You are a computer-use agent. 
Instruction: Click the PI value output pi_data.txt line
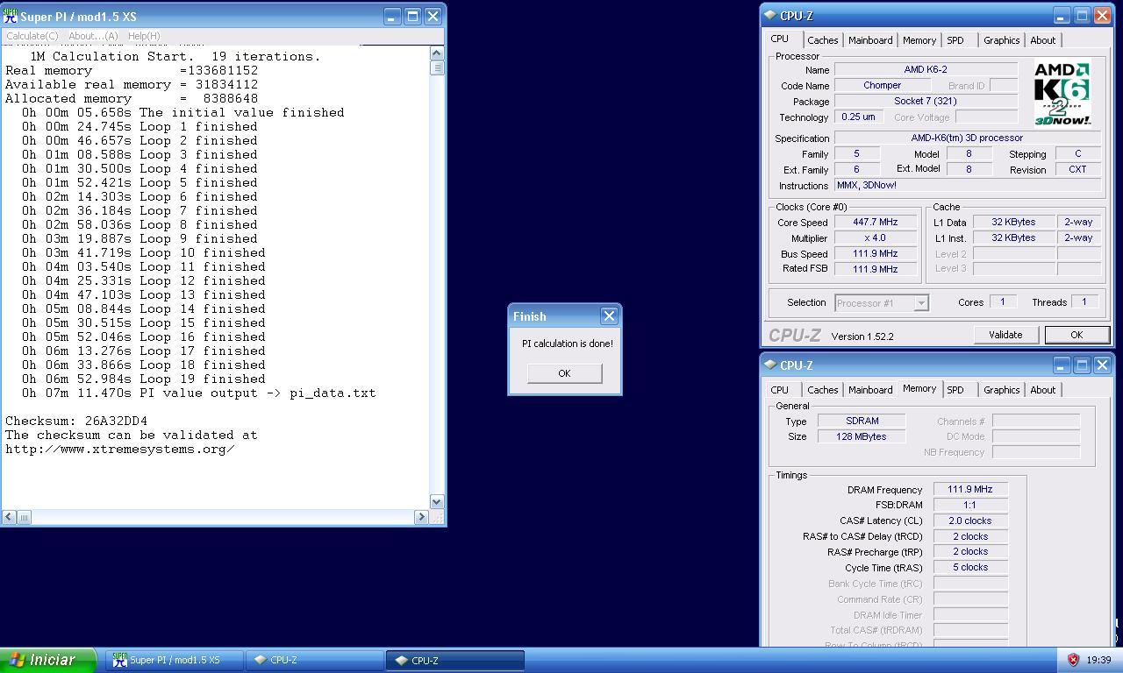199,393
